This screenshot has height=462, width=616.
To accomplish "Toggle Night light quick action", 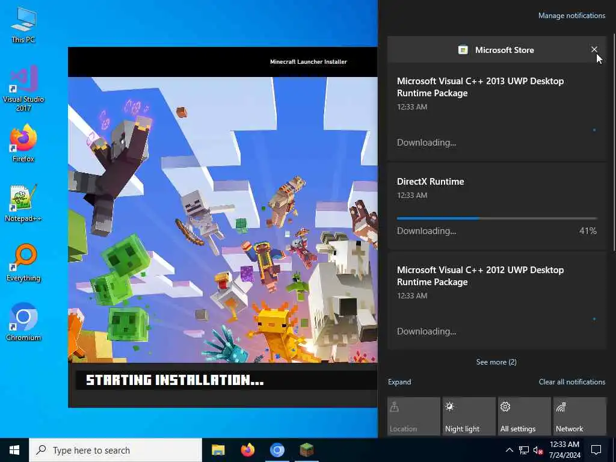I will click(469, 416).
